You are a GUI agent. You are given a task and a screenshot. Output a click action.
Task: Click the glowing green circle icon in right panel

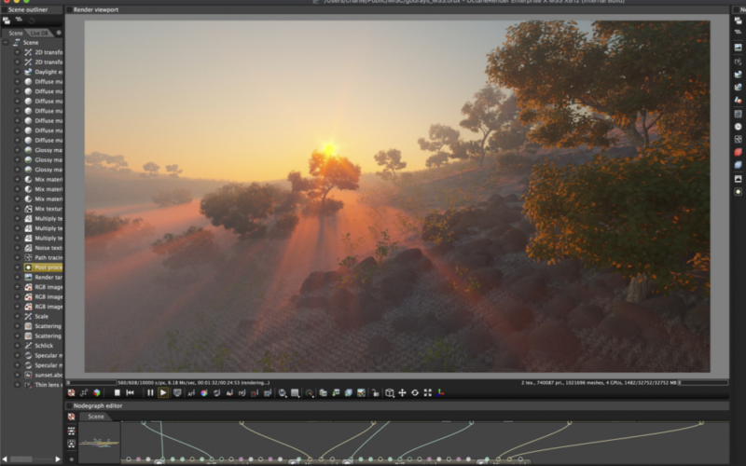(x=738, y=191)
